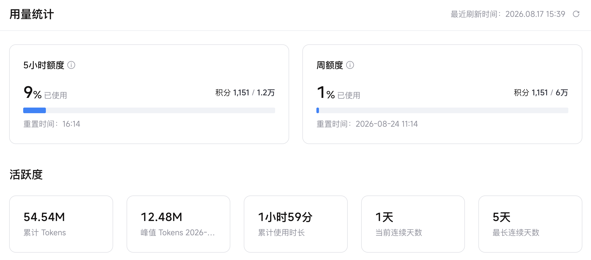Viewport: 591px width, 260px height.
Task: Click the 用量统计 page title
Action: (32, 14)
